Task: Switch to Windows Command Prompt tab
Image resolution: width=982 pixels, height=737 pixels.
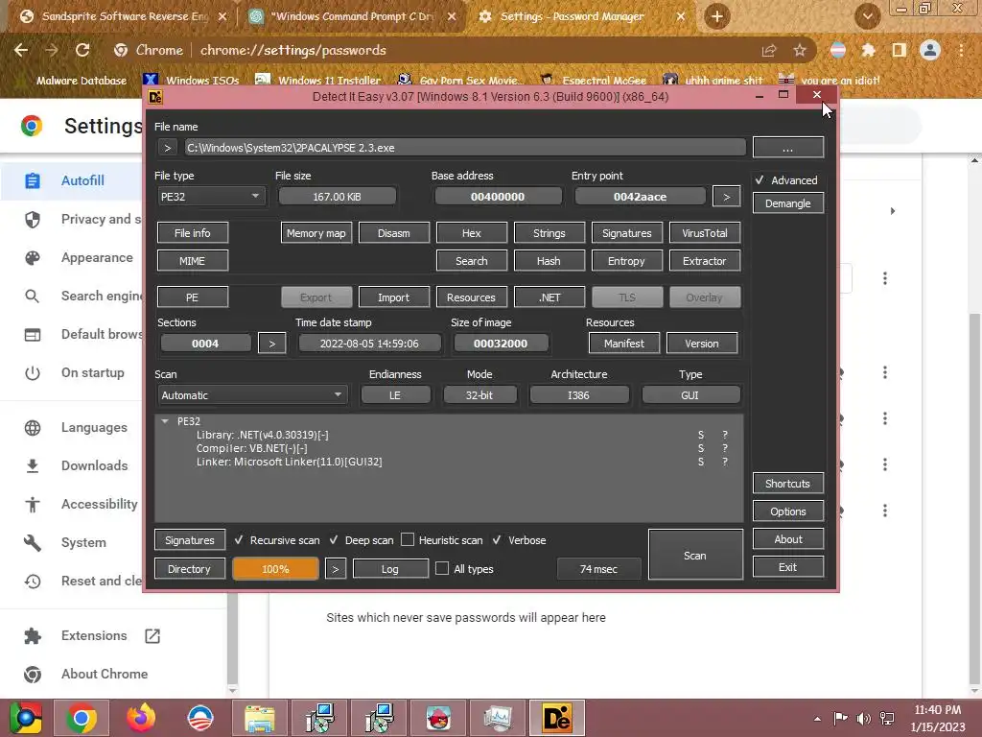Action: click(353, 16)
